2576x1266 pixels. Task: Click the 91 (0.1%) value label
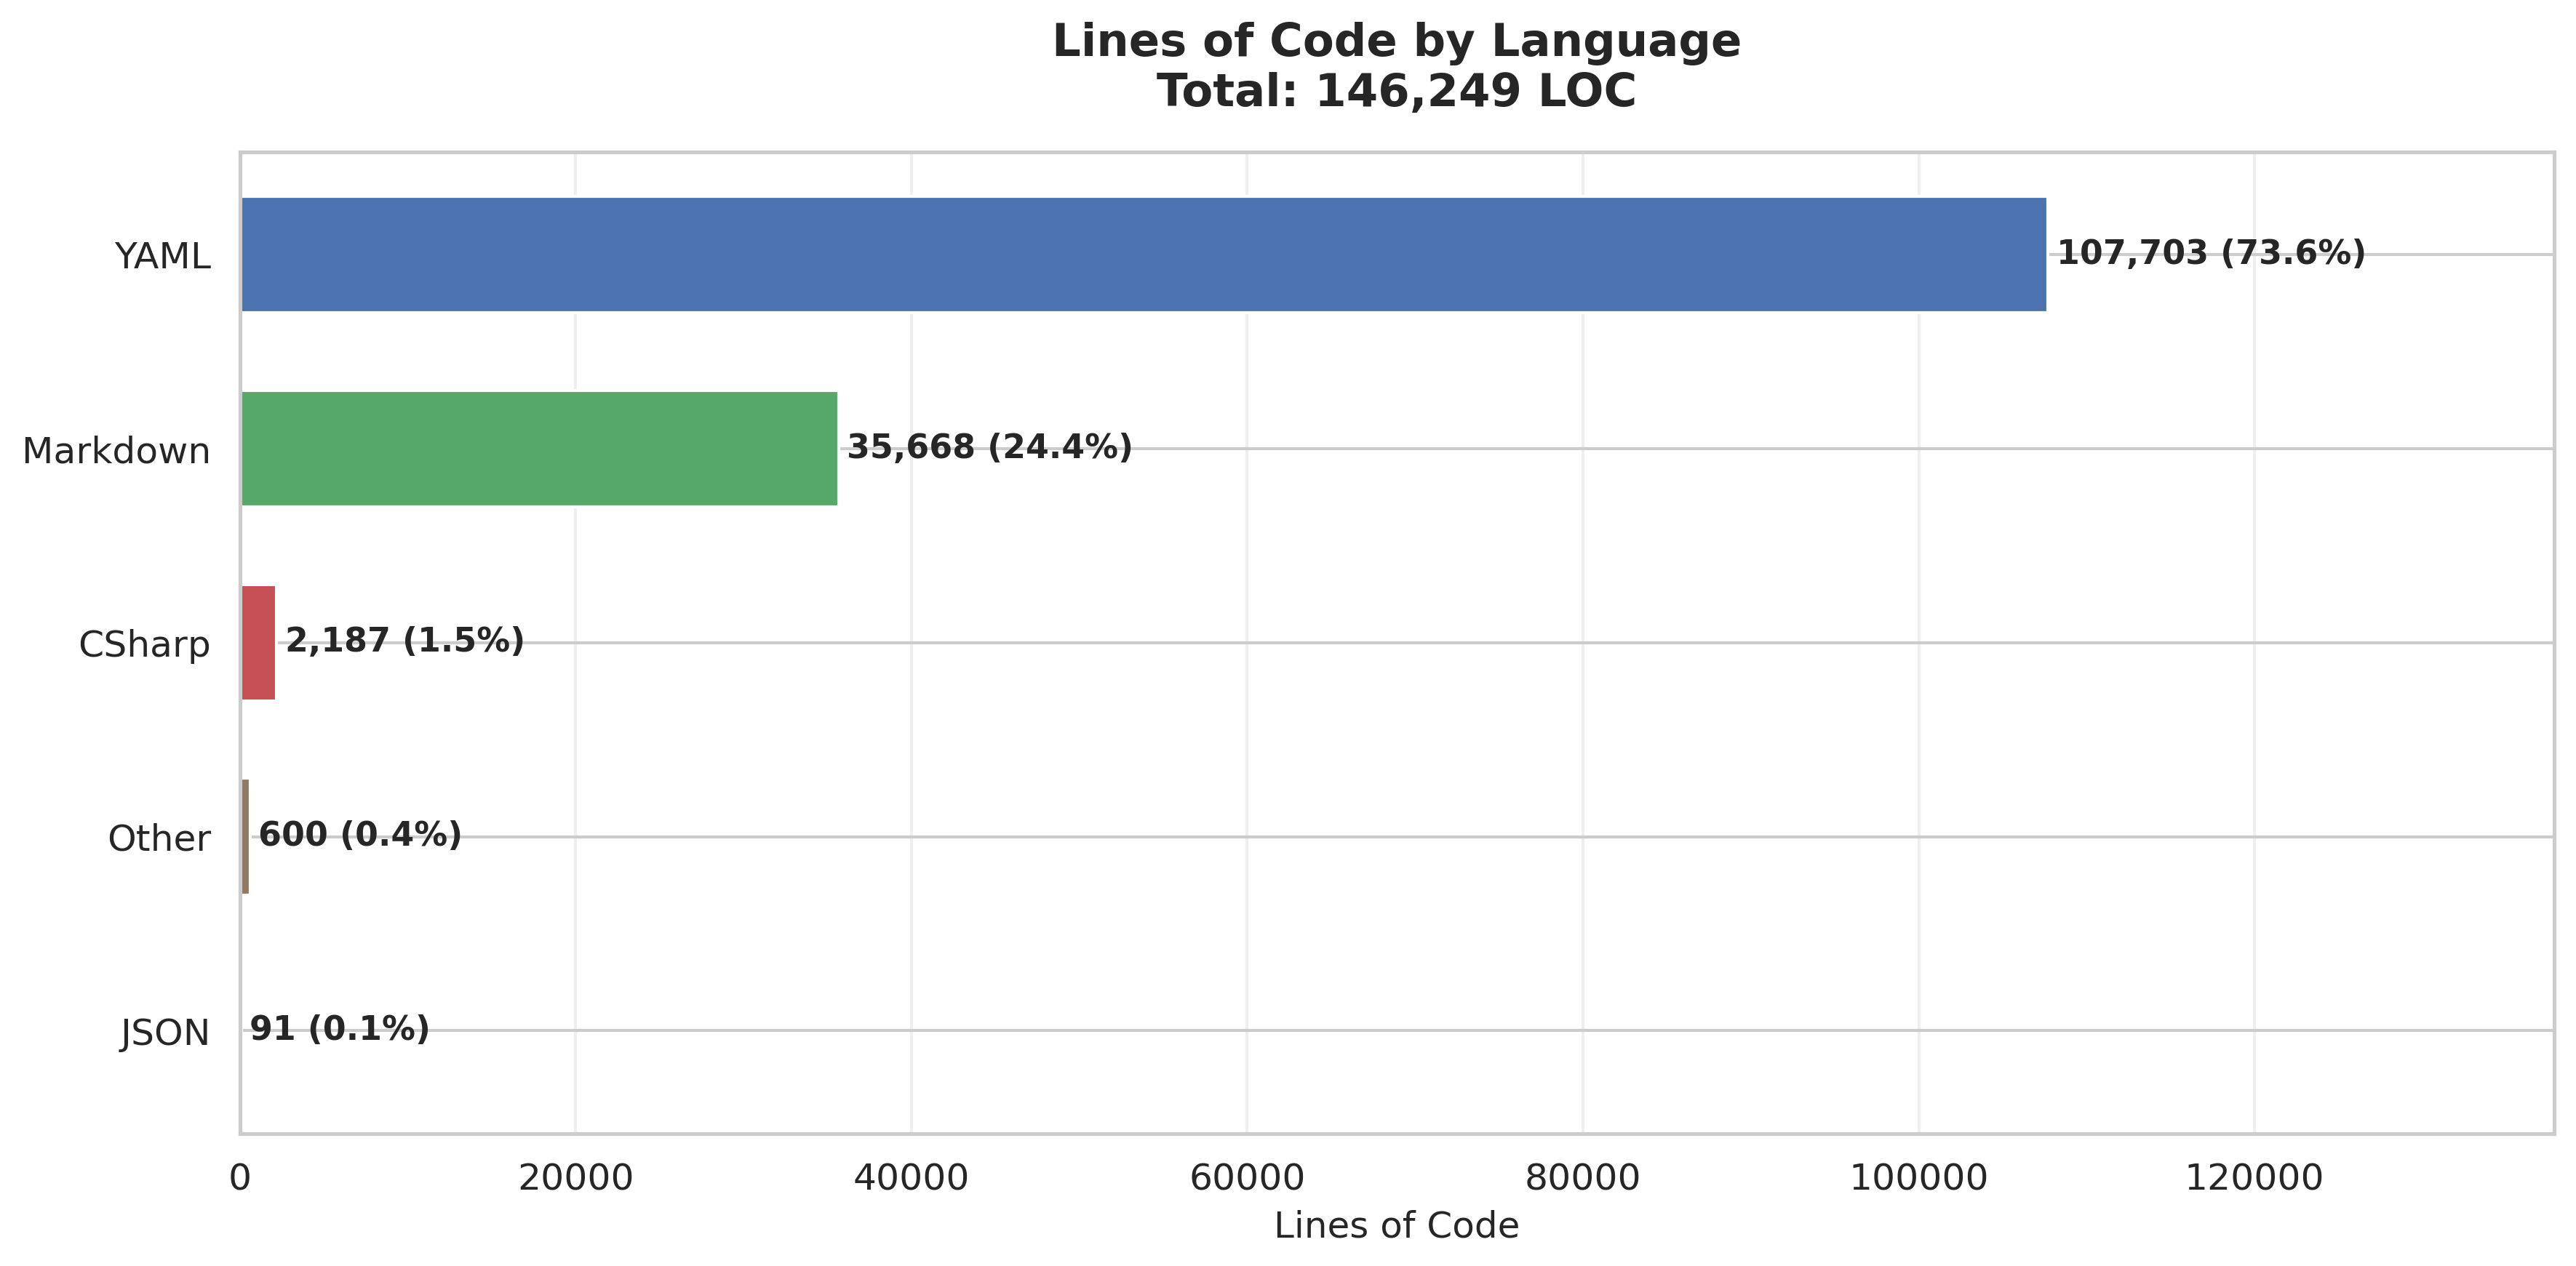pos(339,1028)
